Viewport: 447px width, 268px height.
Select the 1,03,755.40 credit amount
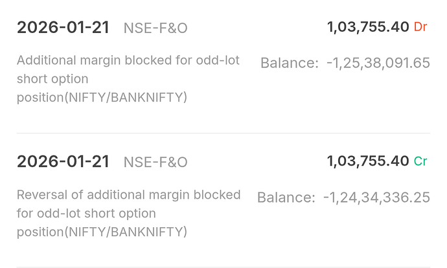tap(368, 161)
